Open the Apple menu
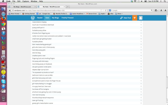 [x=3, y=1]
